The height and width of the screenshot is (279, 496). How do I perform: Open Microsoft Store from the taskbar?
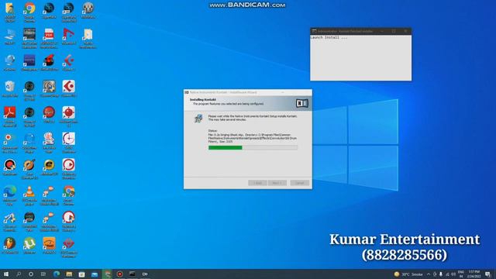(x=82, y=274)
